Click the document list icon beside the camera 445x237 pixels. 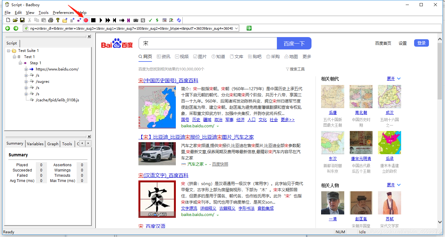coord(143,20)
